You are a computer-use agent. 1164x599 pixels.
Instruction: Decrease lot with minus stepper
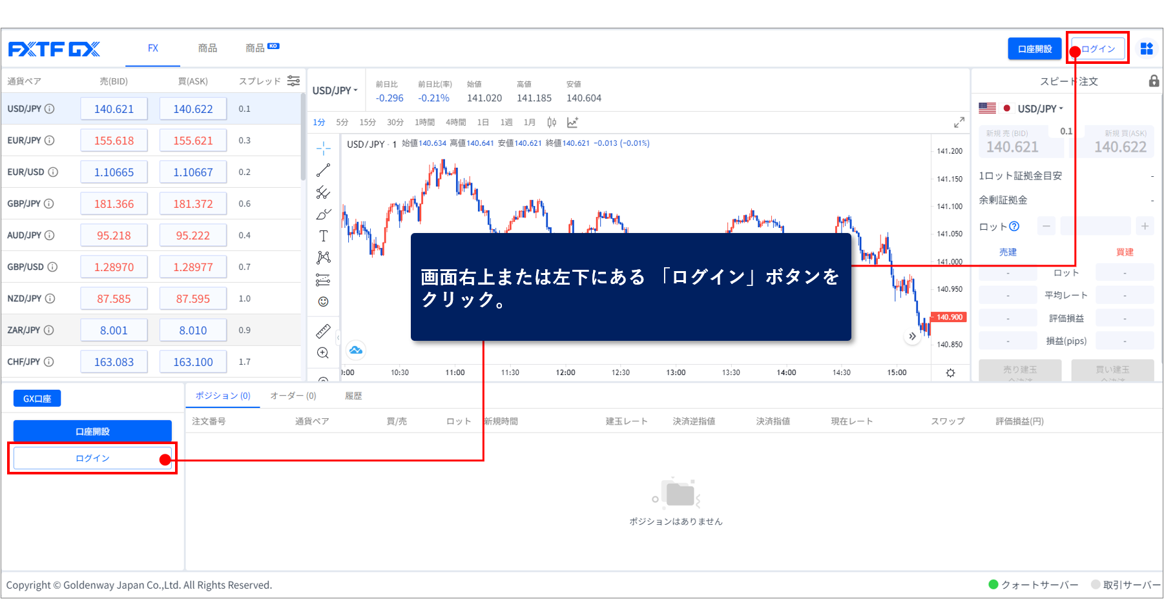click(x=1046, y=226)
